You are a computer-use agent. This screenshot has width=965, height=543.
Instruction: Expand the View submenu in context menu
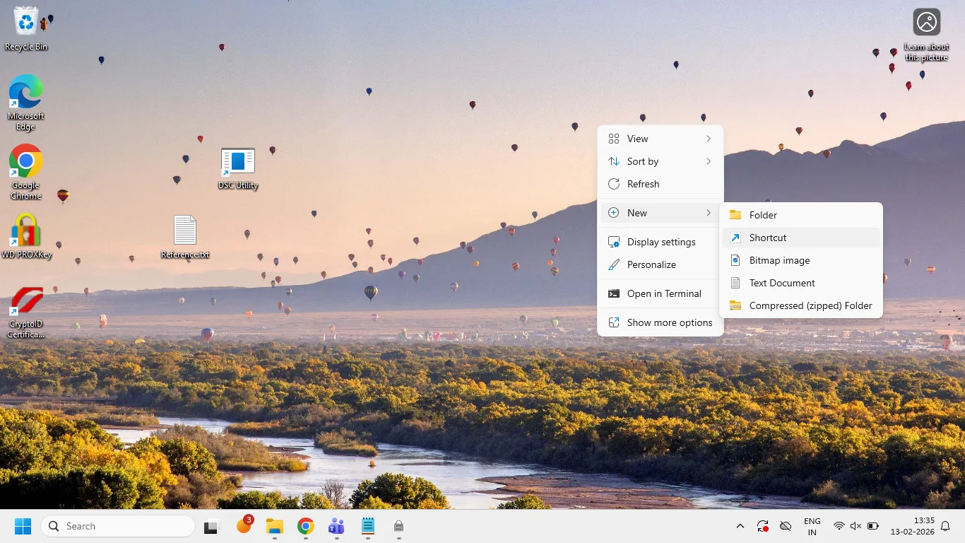[660, 139]
